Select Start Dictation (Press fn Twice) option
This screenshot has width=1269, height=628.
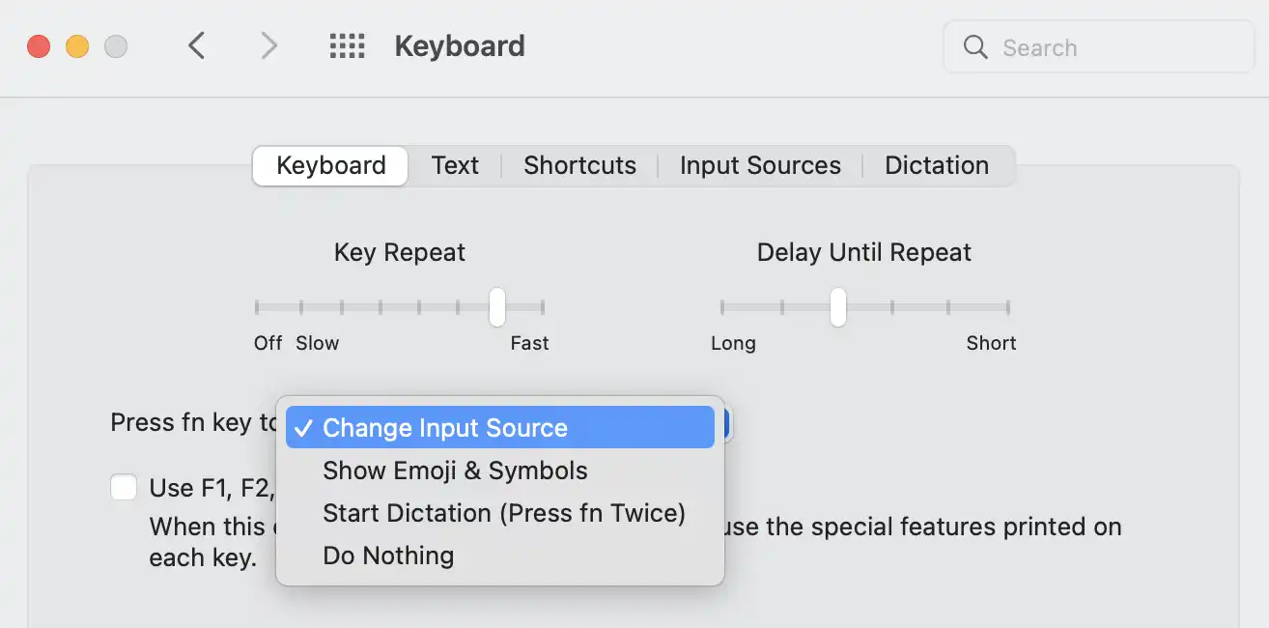coord(503,513)
